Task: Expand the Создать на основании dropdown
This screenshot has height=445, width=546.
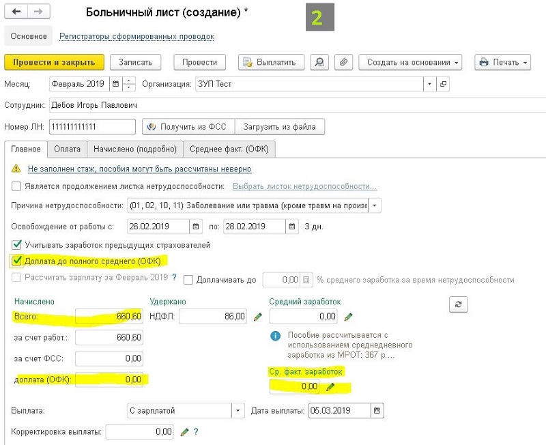Action: click(410, 62)
